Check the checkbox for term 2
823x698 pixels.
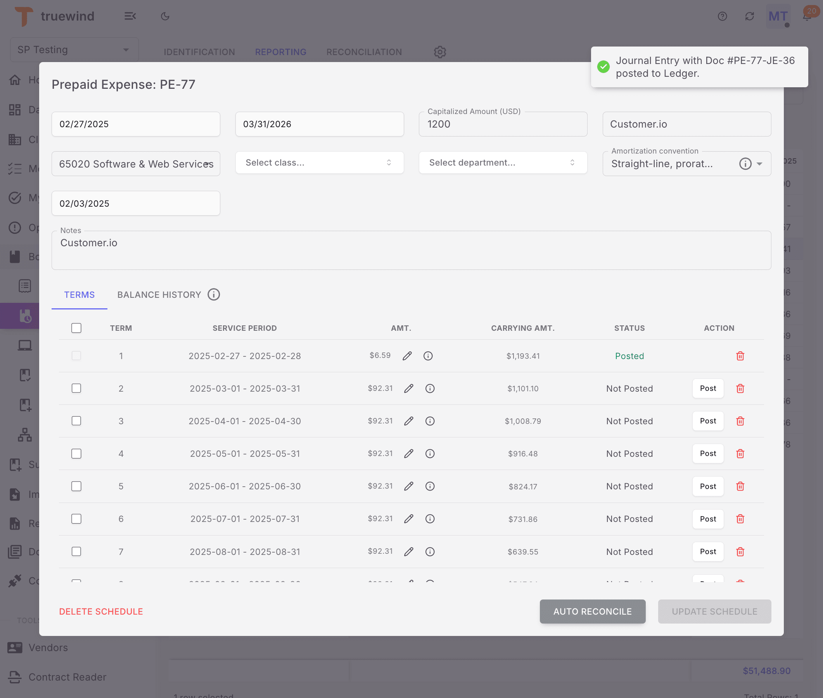pos(76,388)
